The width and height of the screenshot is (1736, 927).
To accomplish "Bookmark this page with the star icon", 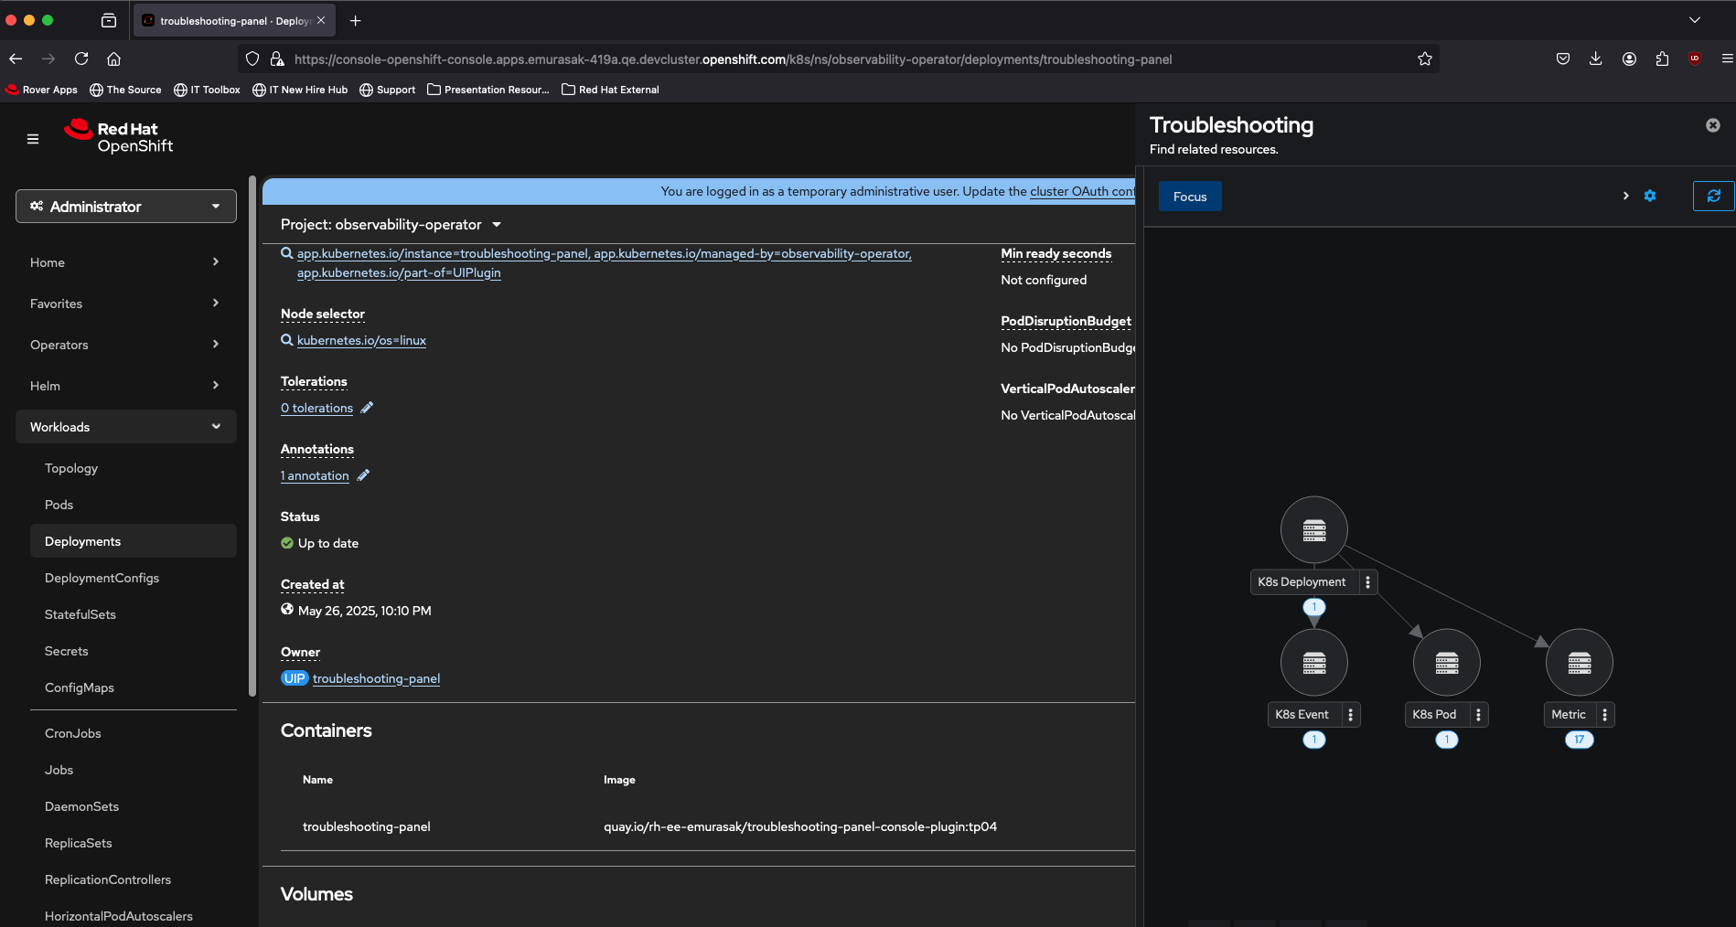I will pos(1425,59).
